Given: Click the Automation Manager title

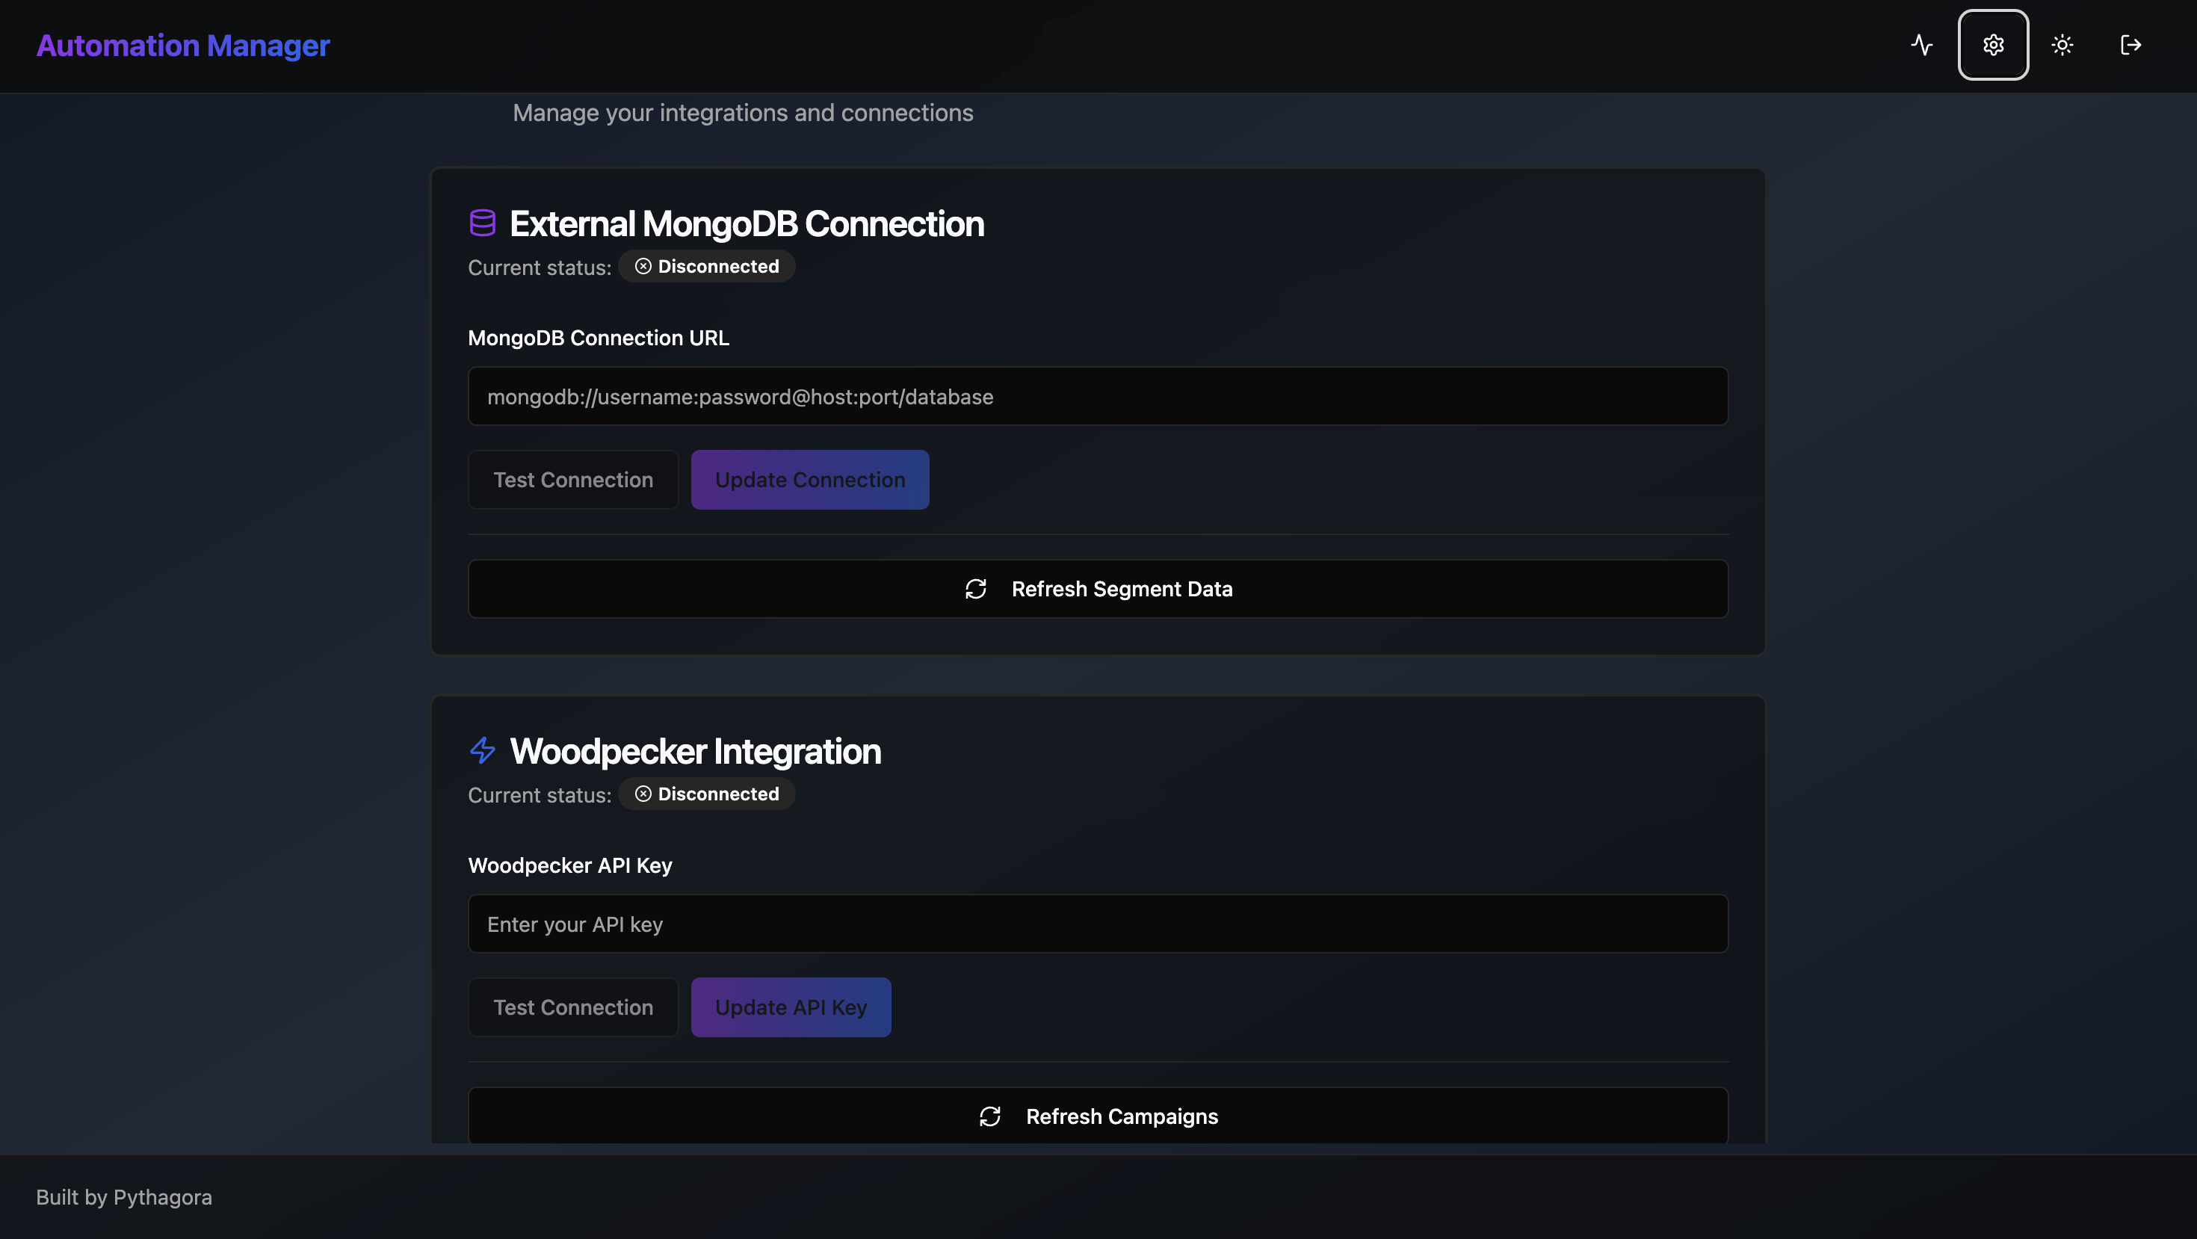Looking at the screenshot, I should 182,45.
